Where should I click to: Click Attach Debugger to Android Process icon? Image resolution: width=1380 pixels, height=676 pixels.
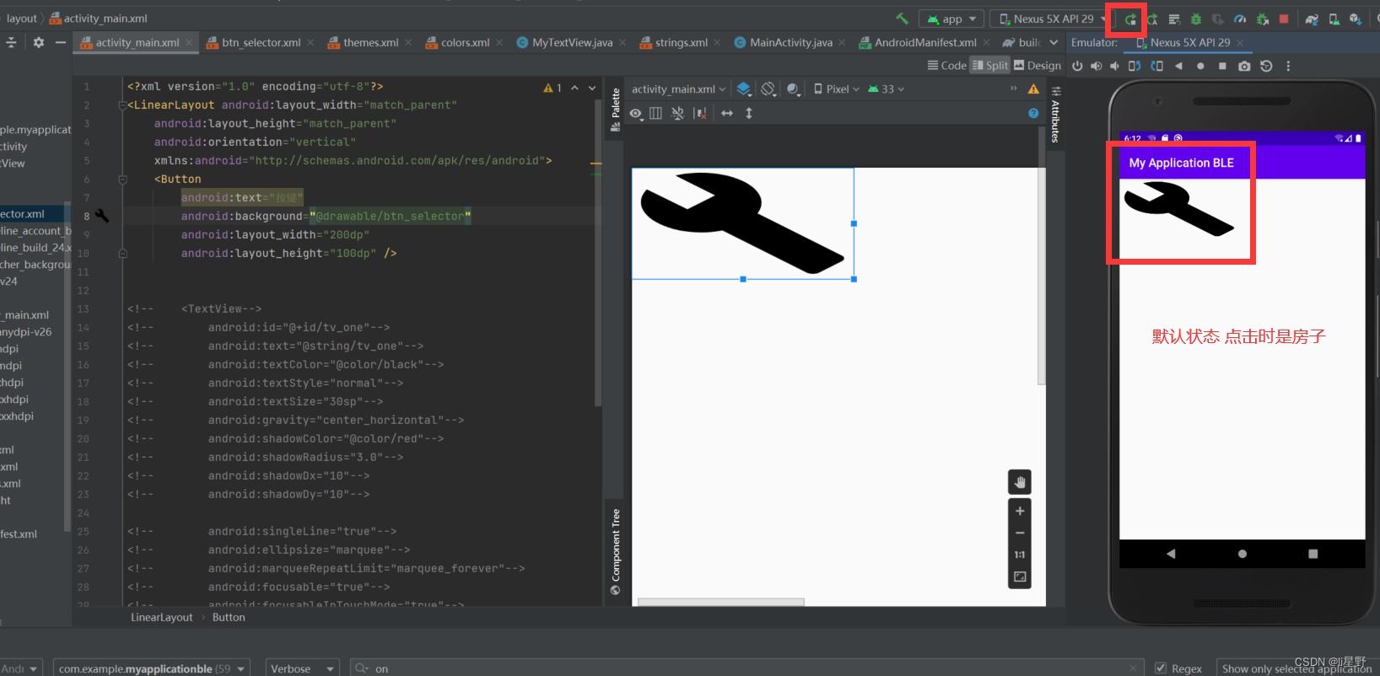pos(1262,19)
